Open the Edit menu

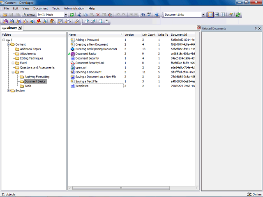(x=16, y=8)
